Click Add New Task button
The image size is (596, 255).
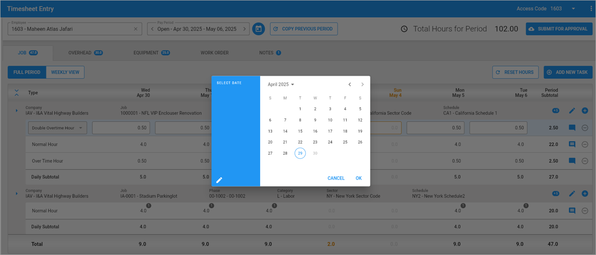pyautogui.click(x=568, y=72)
